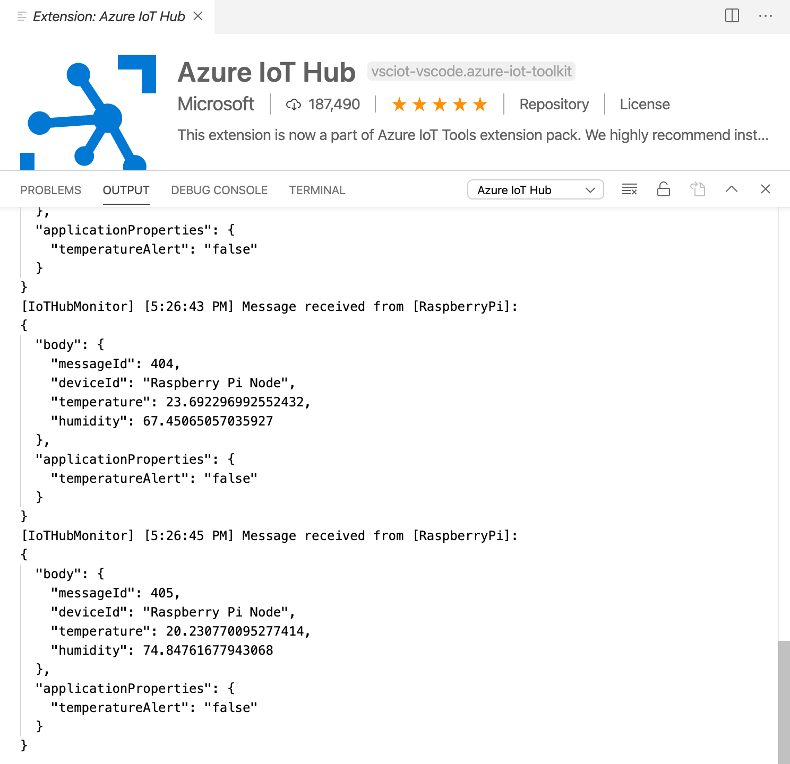The image size is (790, 764).
Task: View the extension License
Action: tap(645, 105)
